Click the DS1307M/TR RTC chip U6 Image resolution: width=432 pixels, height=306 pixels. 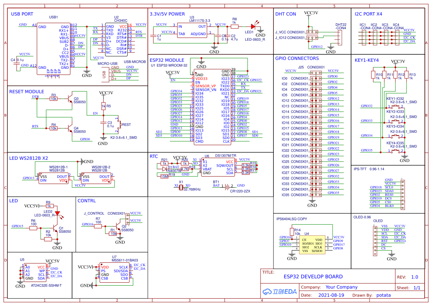coord(218,167)
